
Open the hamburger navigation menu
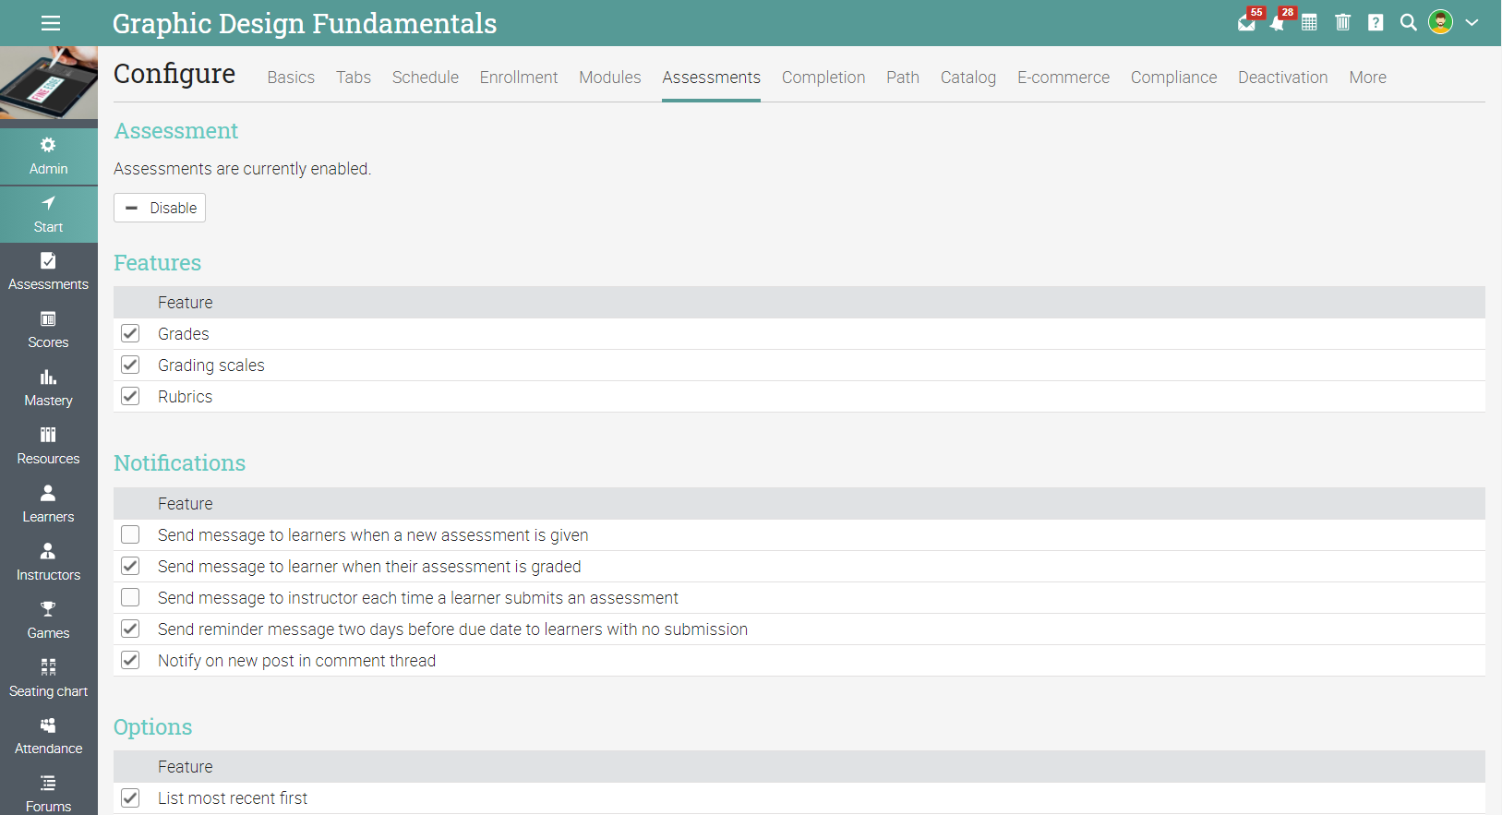click(x=51, y=23)
